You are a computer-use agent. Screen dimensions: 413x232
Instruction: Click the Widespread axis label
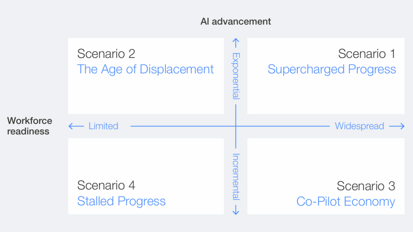[359, 126]
